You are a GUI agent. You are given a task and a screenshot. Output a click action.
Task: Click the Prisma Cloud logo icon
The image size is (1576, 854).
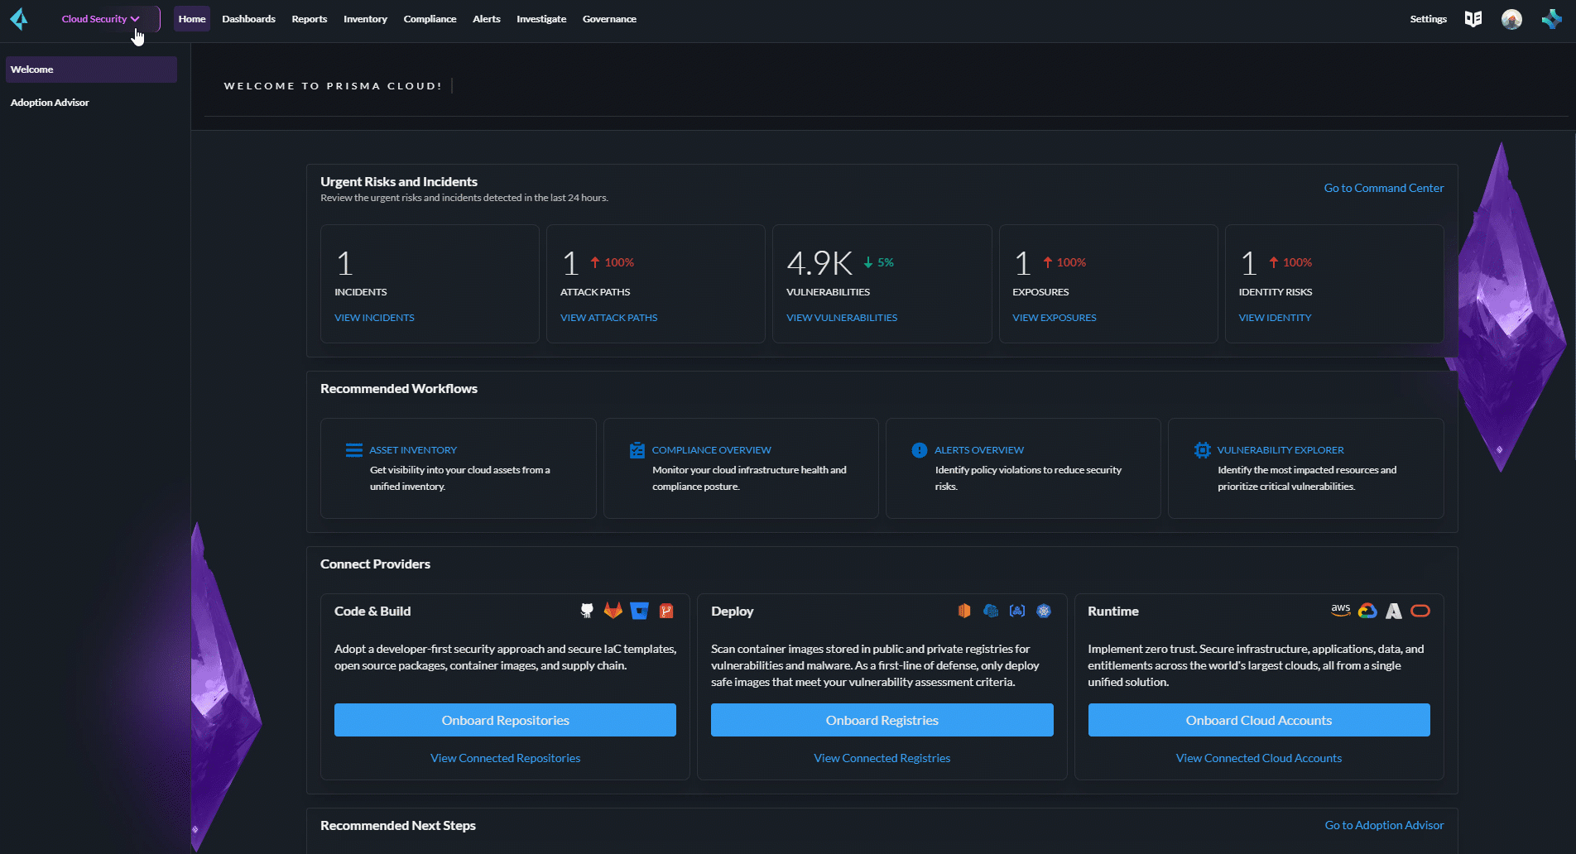19,18
